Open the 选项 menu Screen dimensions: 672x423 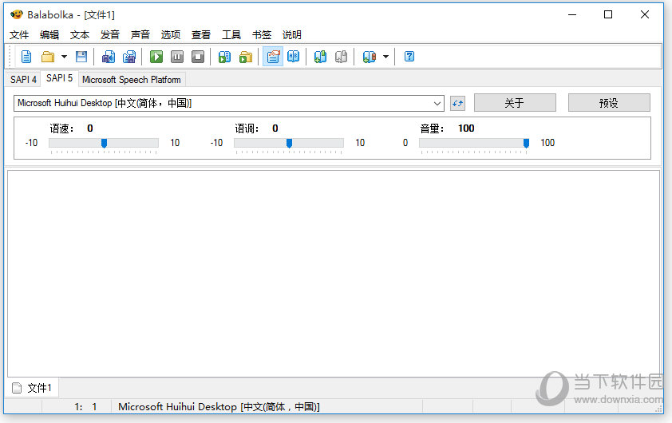(171, 34)
